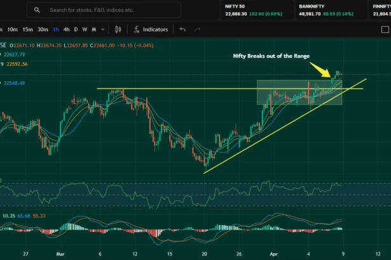Switch to the Weekly (W) timeframe
The image size is (391, 260).
pyautogui.click(x=85, y=29)
